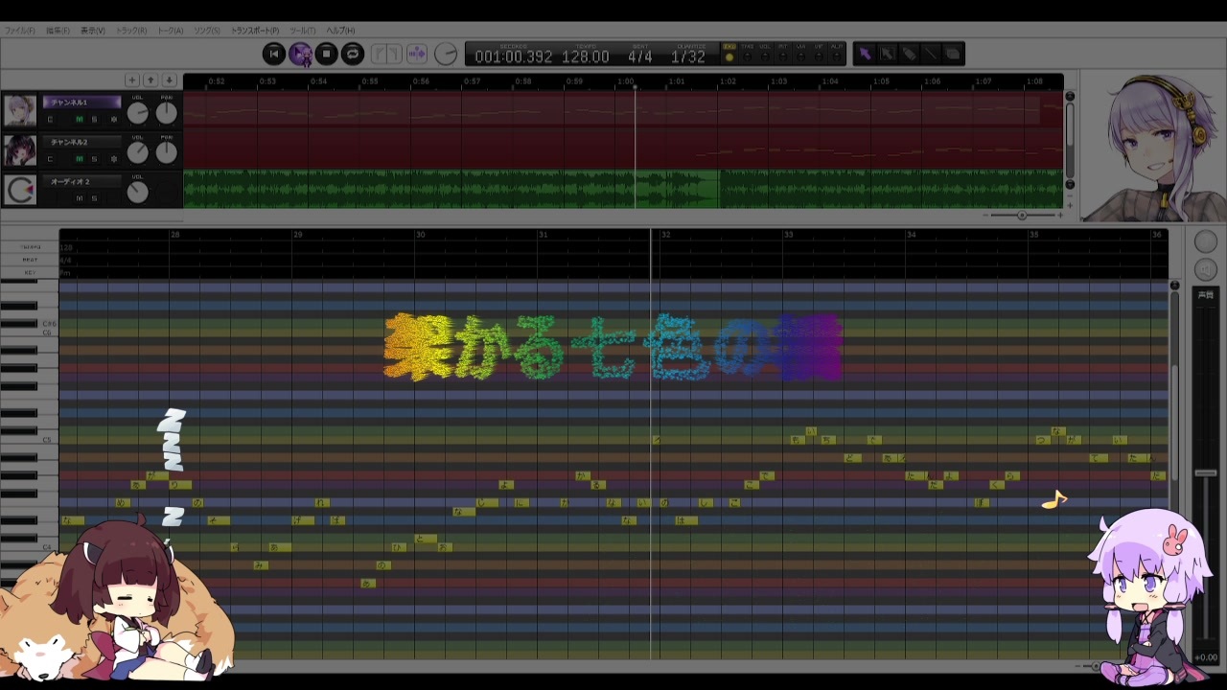Select the line tool
This screenshot has width=1227, height=690.
click(x=931, y=54)
